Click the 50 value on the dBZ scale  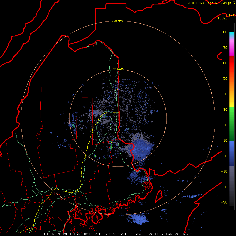coord(225,79)
